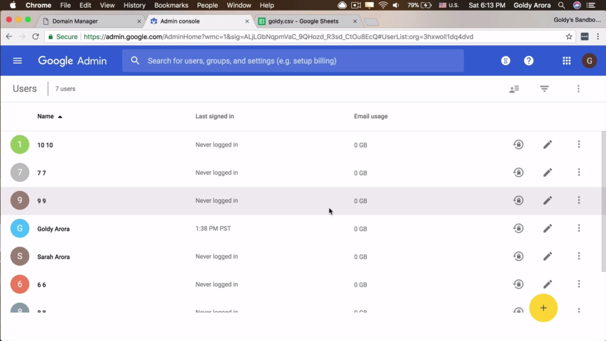Select the avatar of user 10 10
606x341 pixels.
tap(20, 144)
